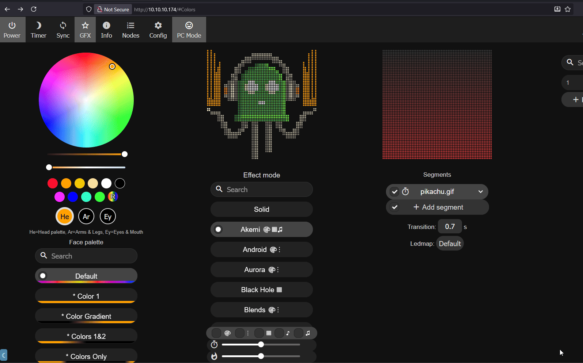Image resolution: width=583 pixels, height=363 pixels.
Task: Toggle the Sync icon
Action: pyautogui.click(x=63, y=30)
